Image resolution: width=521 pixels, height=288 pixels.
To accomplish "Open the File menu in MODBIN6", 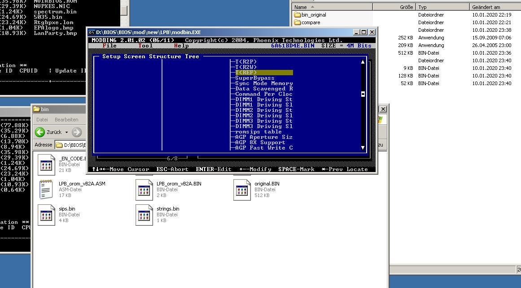I will click(109, 45).
